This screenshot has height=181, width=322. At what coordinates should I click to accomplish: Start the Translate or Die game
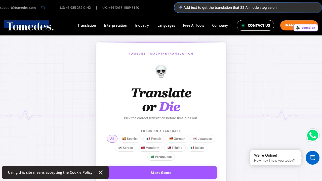point(161,173)
